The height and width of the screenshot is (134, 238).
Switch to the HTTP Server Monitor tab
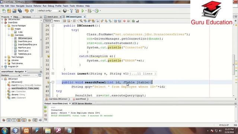coord(82,103)
